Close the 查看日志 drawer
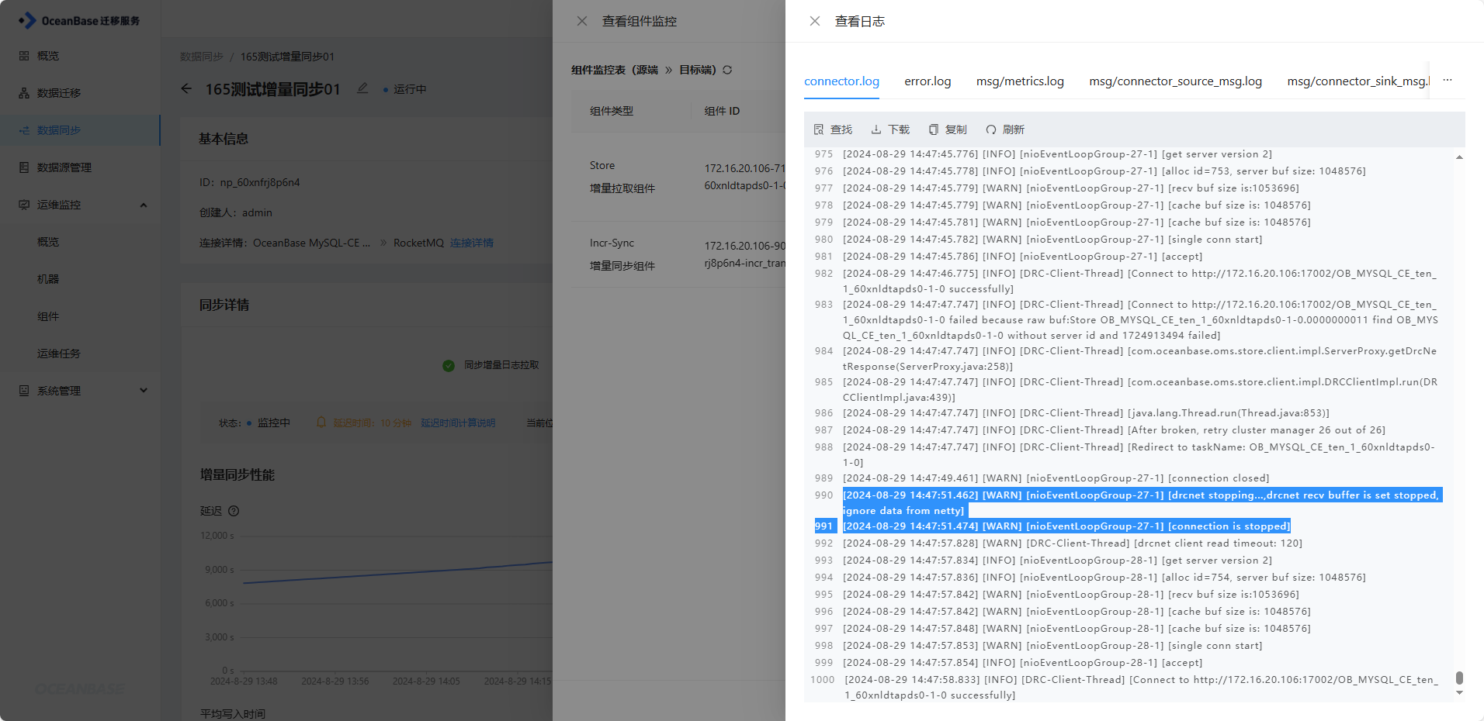This screenshot has width=1484, height=721. [815, 21]
